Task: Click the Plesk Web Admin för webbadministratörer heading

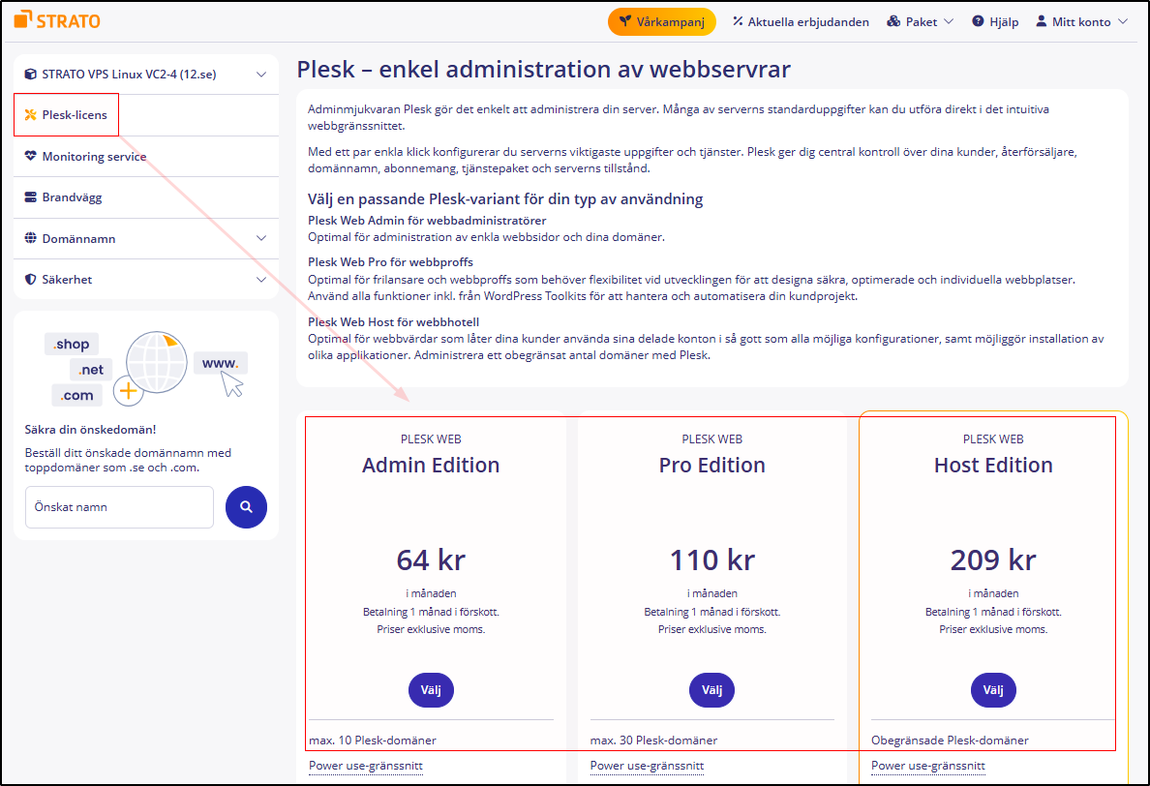Action: (427, 220)
